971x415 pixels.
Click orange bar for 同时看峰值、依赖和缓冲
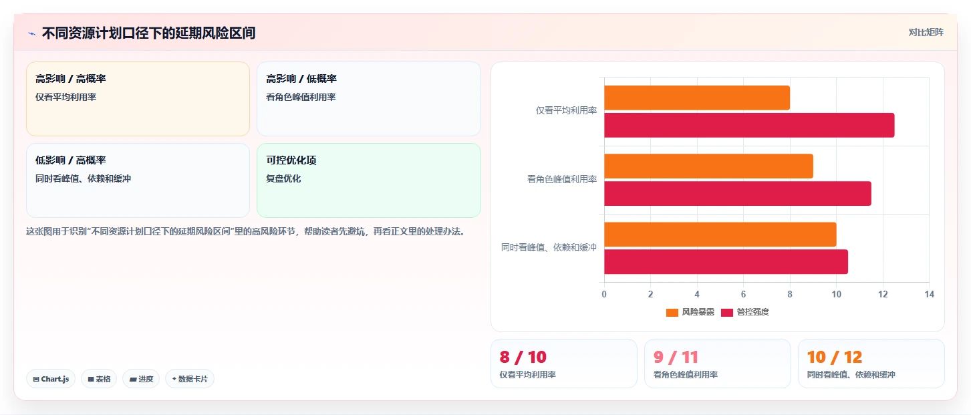720,235
